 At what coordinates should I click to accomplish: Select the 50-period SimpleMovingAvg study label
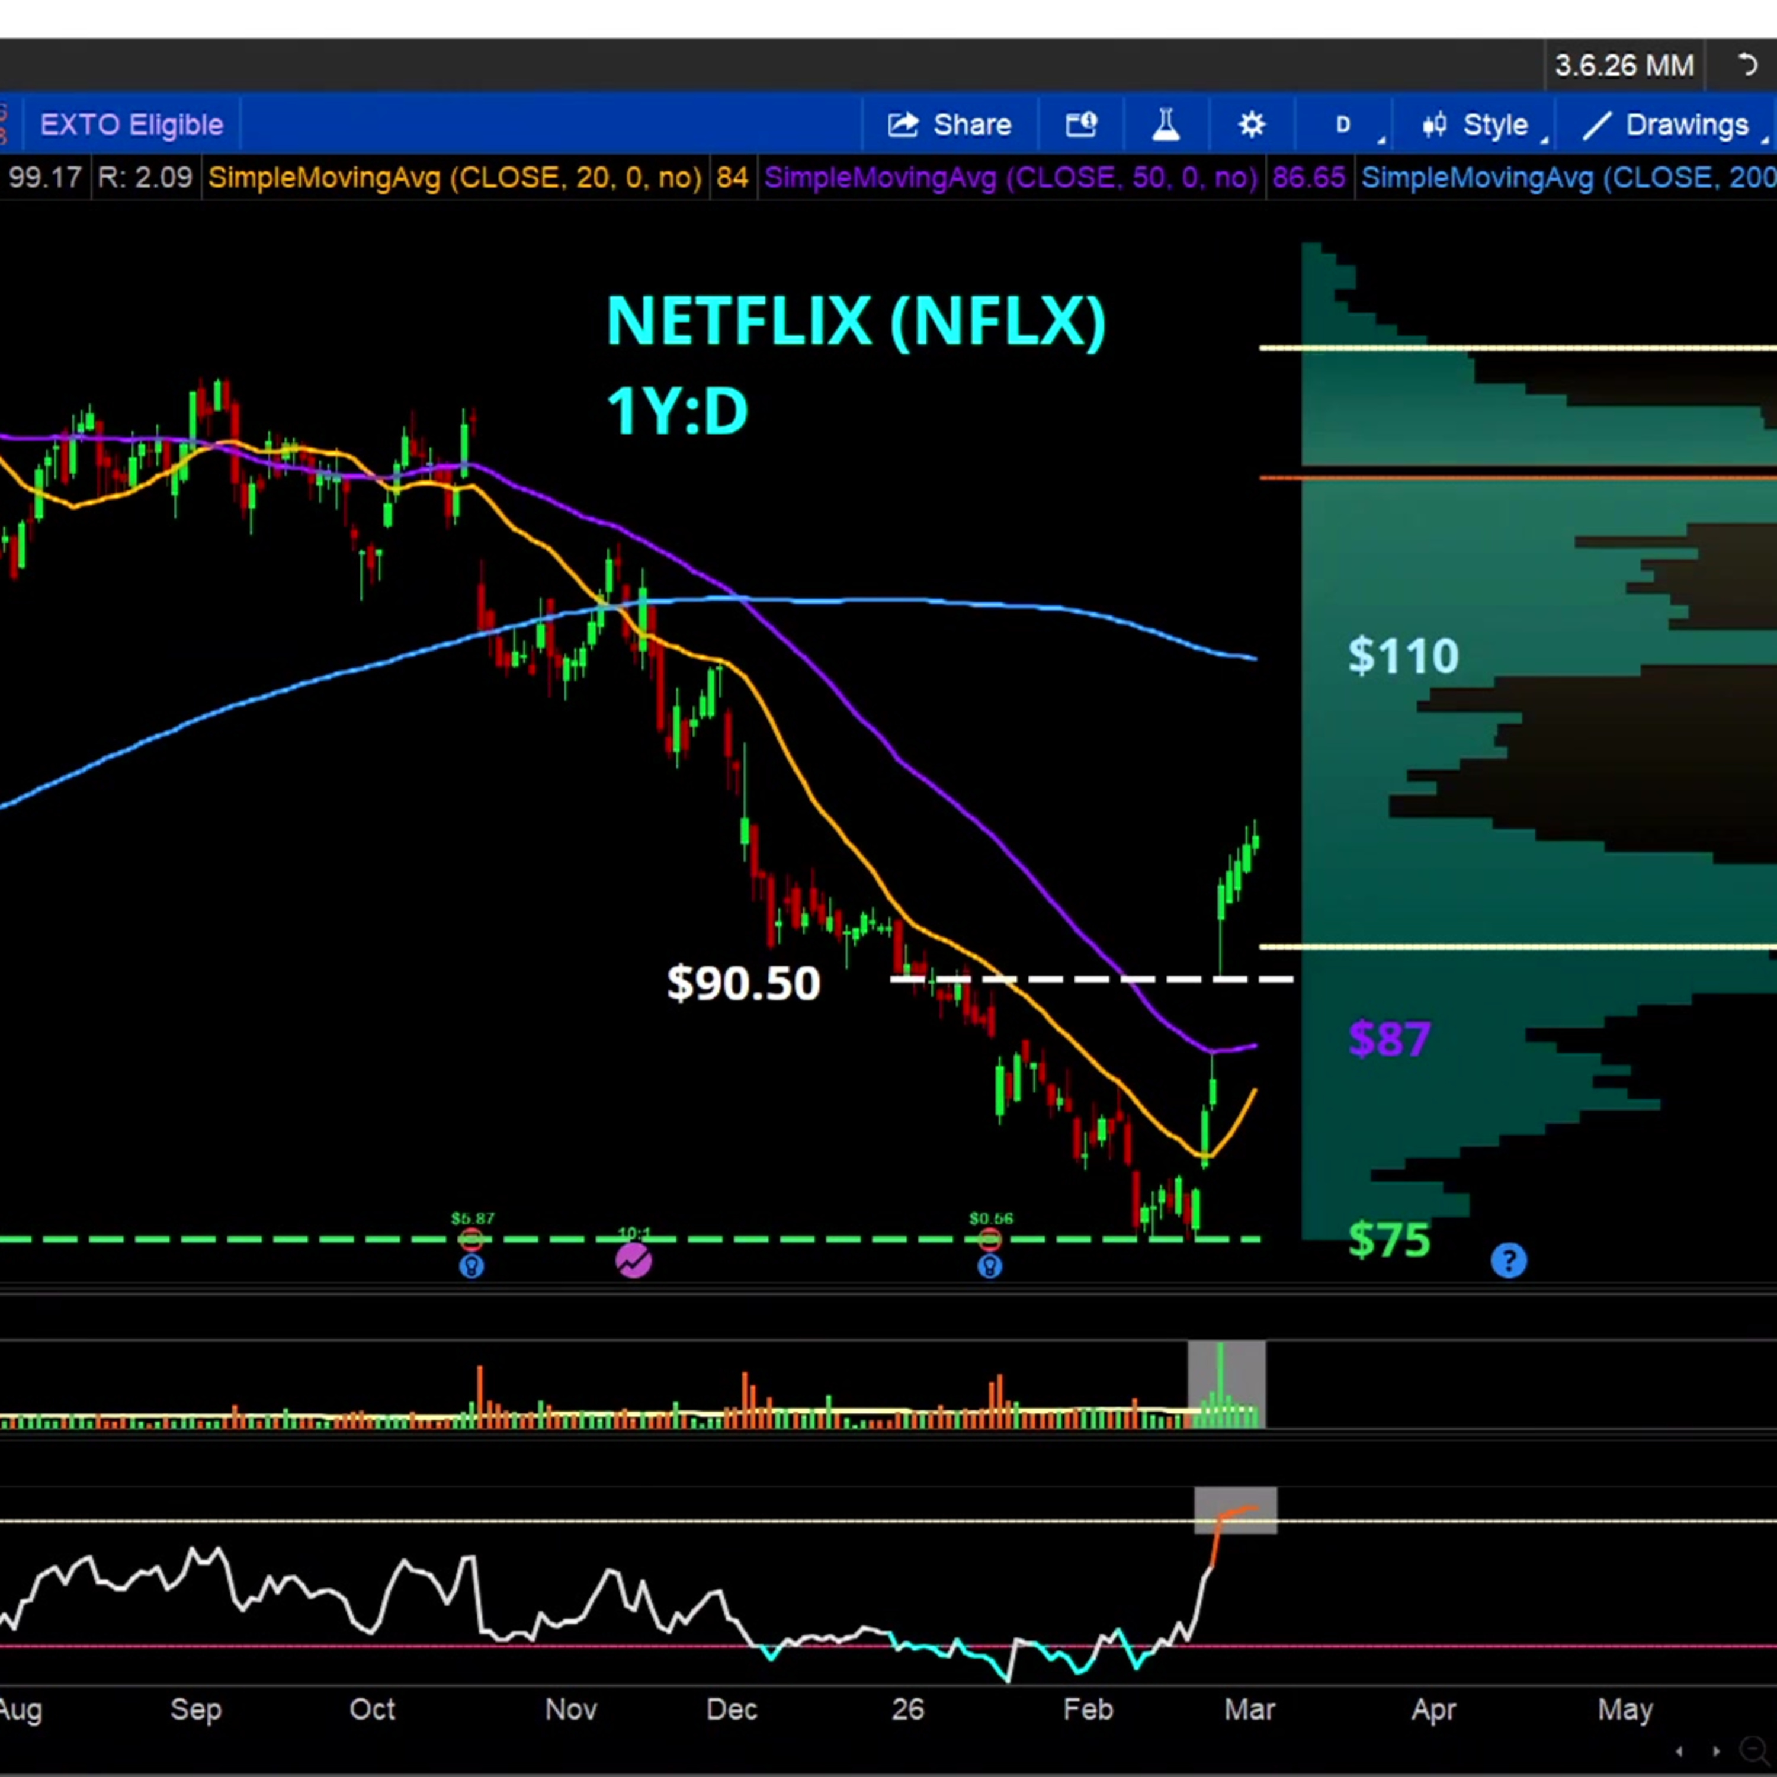(x=1010, y=178)
